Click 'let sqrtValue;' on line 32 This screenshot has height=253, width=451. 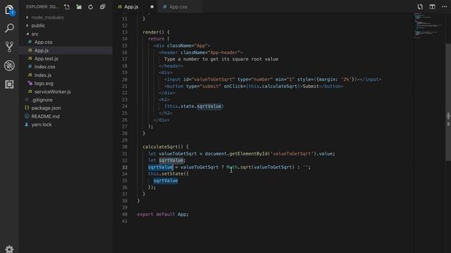[x=167, y=160]
